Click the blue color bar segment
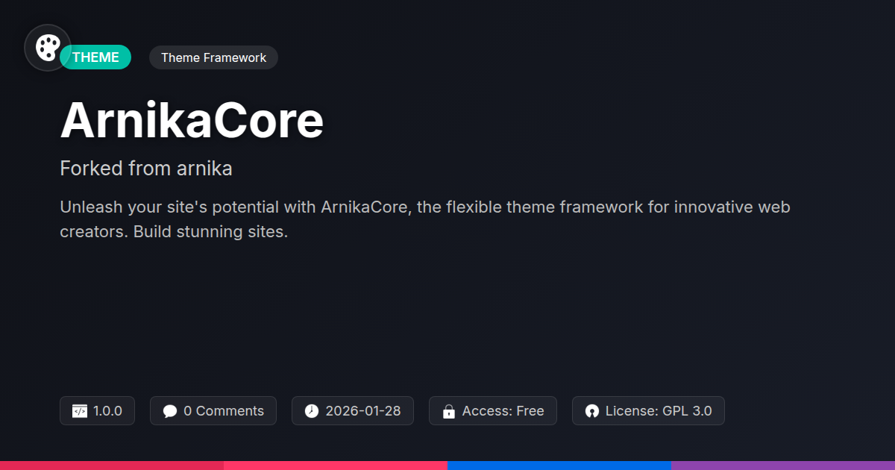 click(559, 466)
